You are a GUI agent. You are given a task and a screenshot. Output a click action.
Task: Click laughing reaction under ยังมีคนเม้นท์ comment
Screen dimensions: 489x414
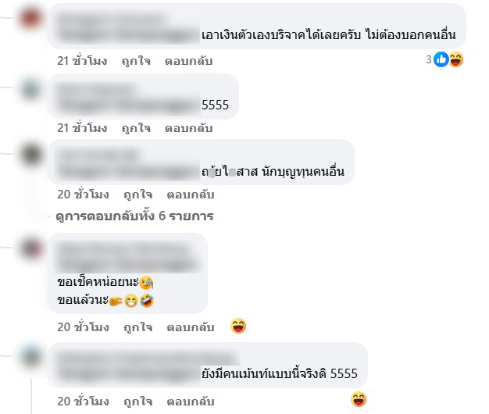click(359, 399)
